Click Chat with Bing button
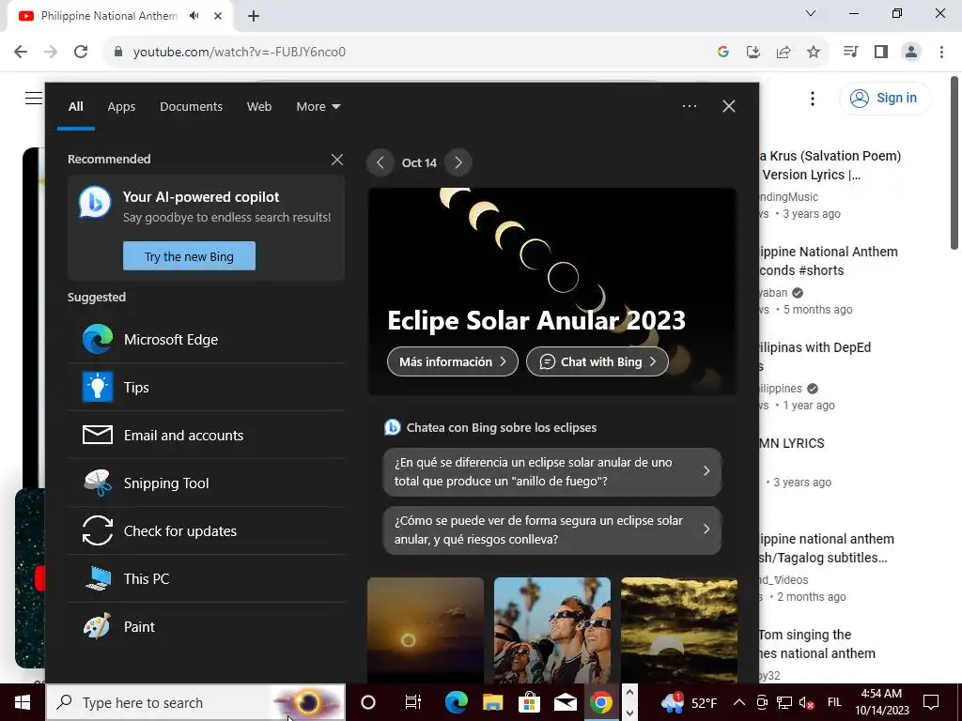 (597, 361)
